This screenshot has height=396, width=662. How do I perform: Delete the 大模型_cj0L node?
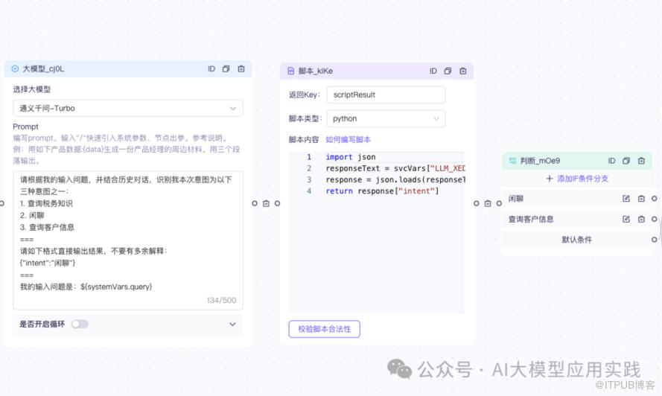(x=241, y=68)
